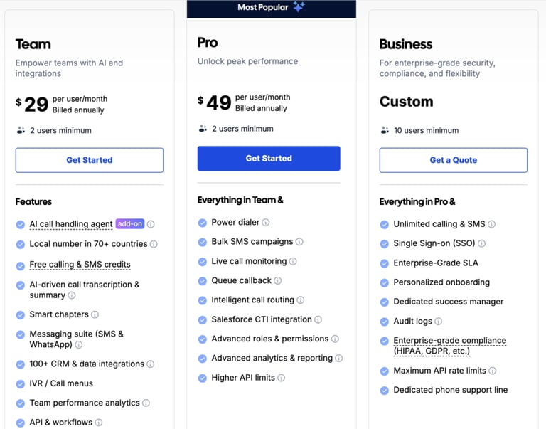Click info icon beside Higher API limits
Image resolution: width=546 pixels, height=429 pixels.
(x=282, y=378)
